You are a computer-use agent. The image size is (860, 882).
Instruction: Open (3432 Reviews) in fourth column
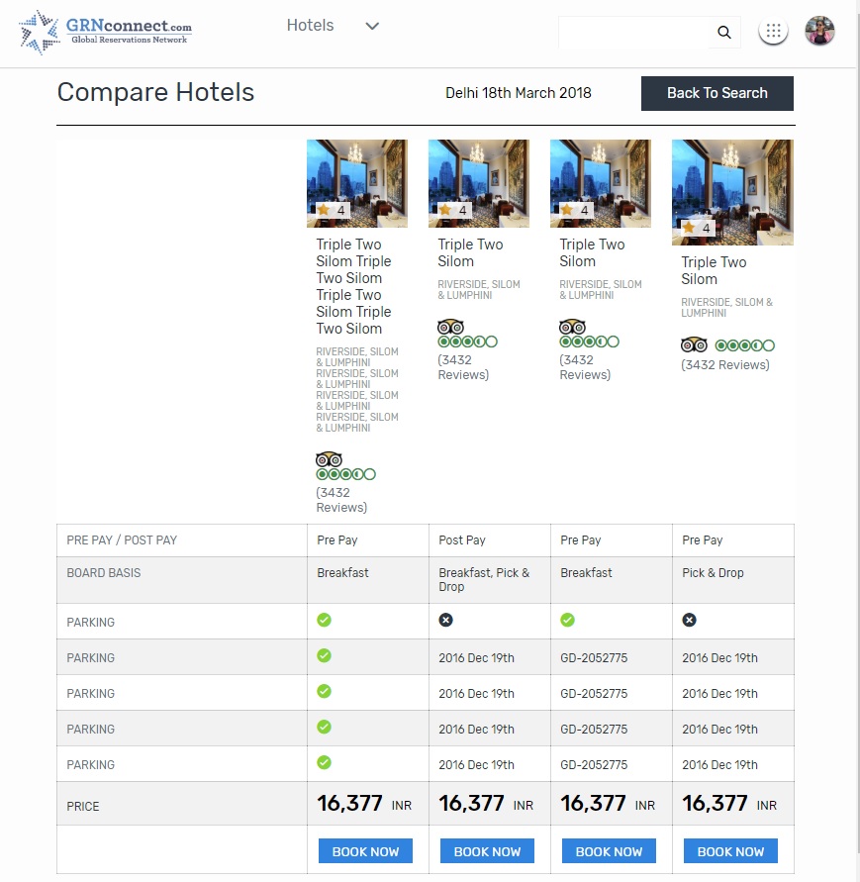(x=725, y=365)
